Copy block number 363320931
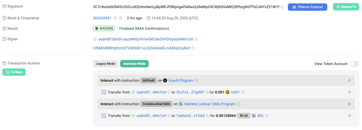 (x=115, y=18)
